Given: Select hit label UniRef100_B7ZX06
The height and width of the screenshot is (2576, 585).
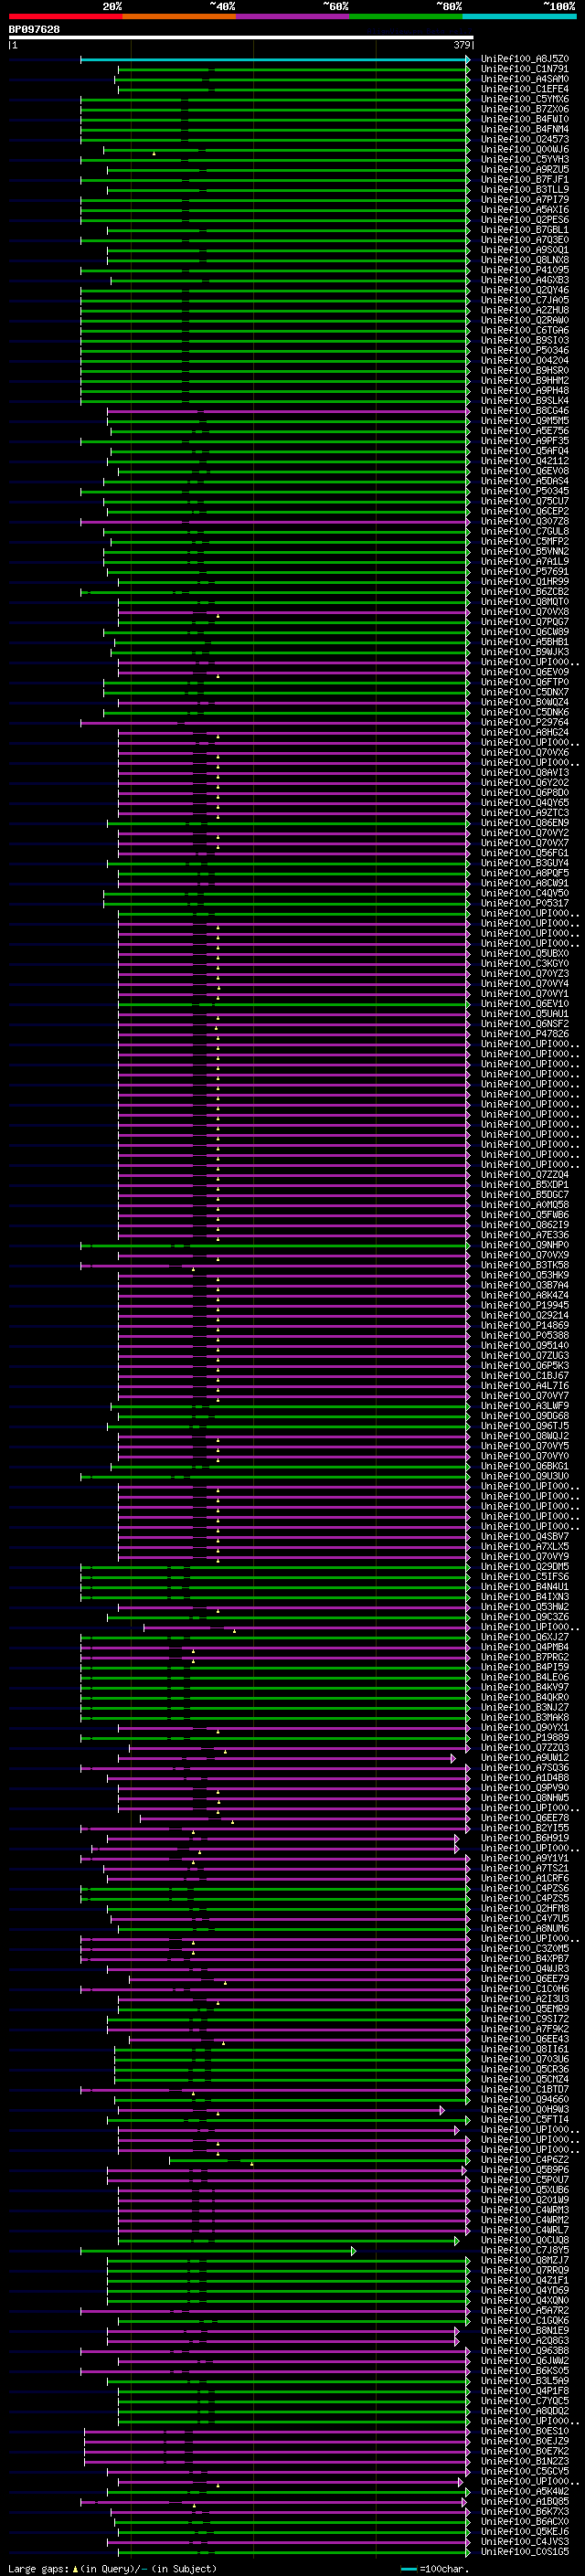Looking at the screenshot, I should coord(524,109).
